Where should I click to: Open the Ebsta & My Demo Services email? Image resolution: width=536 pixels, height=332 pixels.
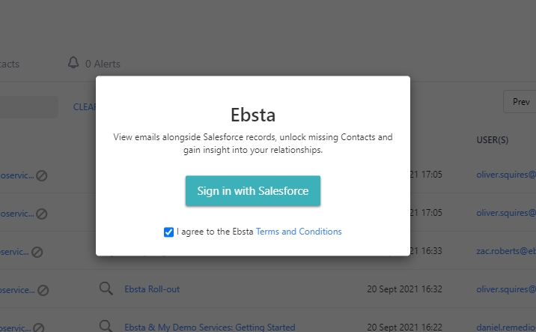[x=210, y=328]
